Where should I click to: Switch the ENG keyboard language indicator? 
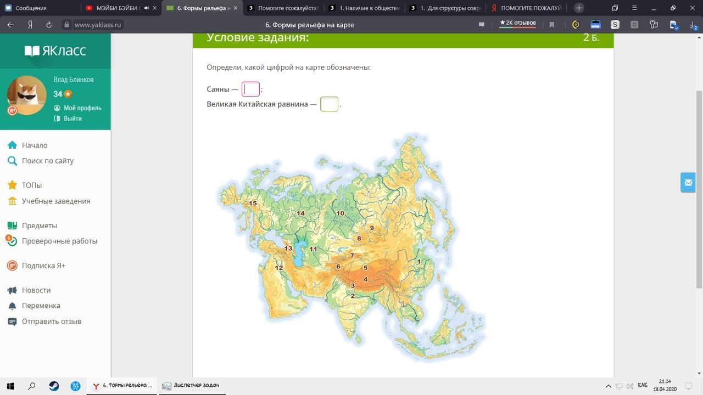[x=643, y=385]
